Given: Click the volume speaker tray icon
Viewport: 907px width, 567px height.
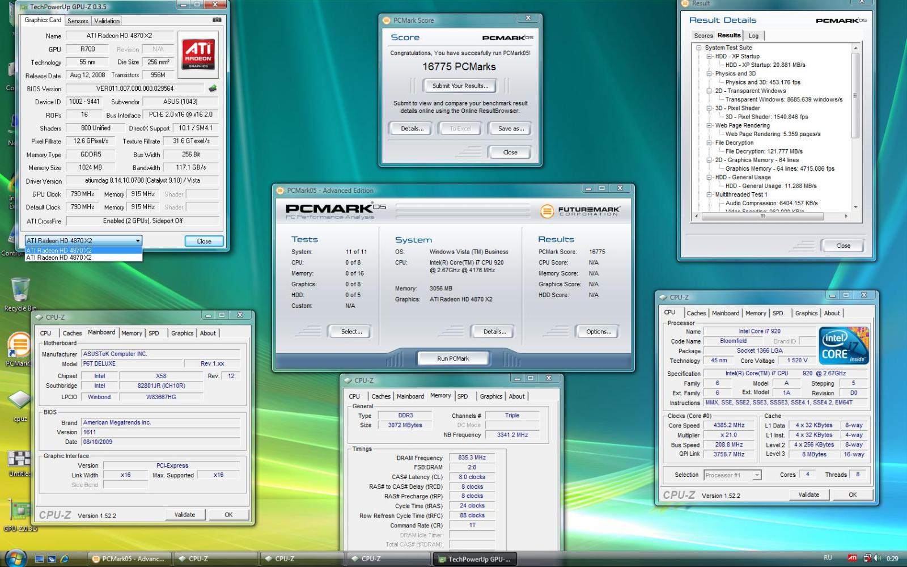Looking at the screenshot, I should pos(878,558).
